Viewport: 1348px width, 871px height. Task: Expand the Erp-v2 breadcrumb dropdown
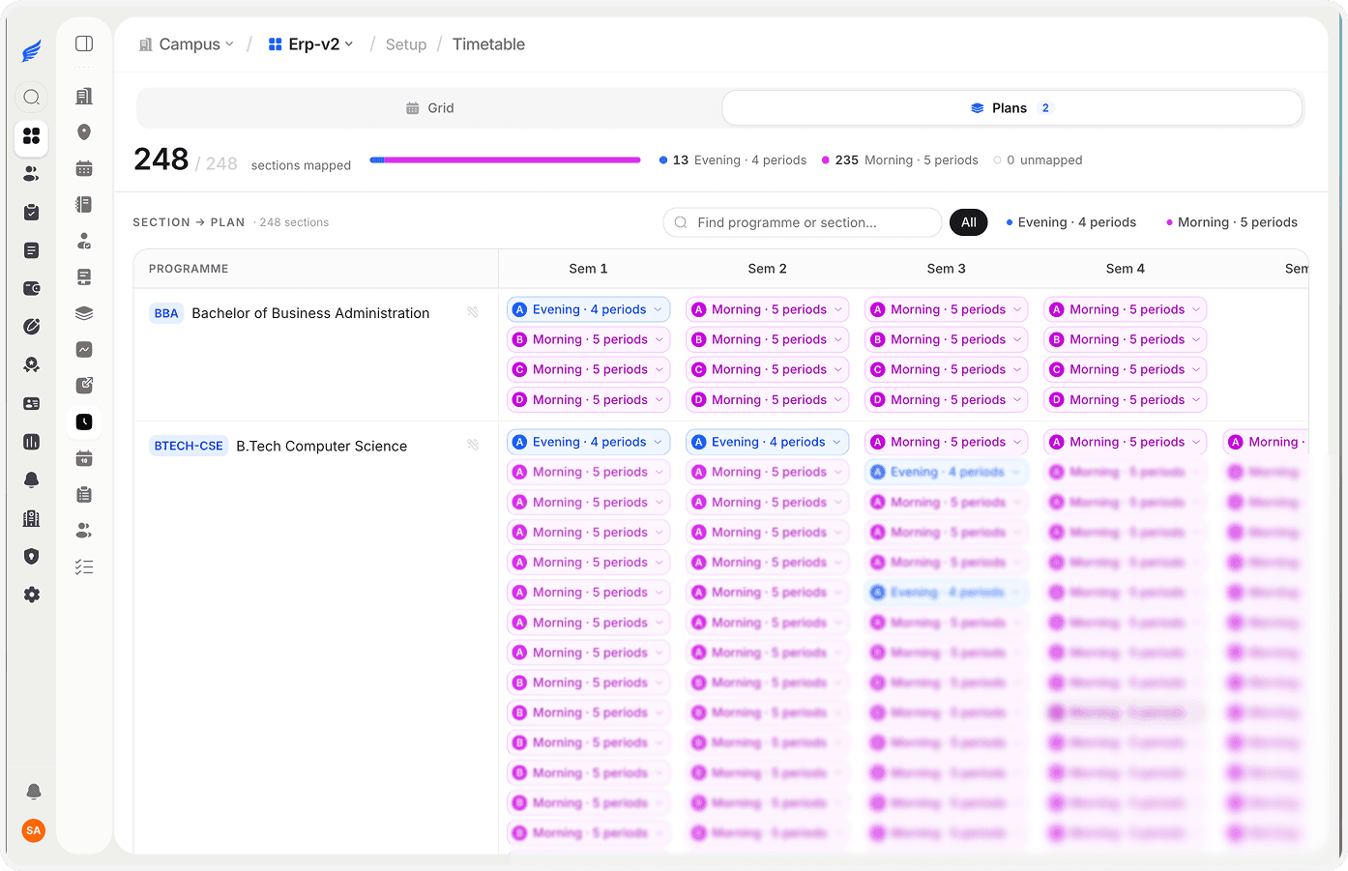(310, 44)
